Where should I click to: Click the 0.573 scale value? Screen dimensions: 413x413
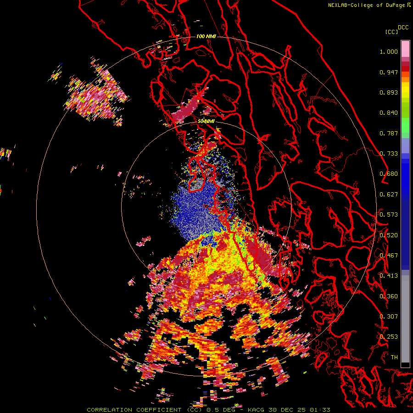389,215
